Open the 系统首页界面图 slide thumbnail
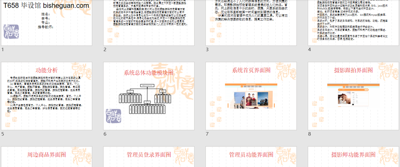The height and width of the screenshot is (167, 400). click(x=251, y=96)
